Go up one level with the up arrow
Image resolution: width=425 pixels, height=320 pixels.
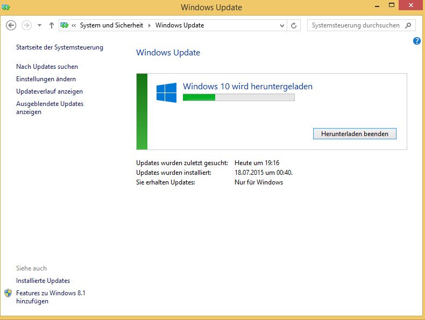(x=52, y=25)
